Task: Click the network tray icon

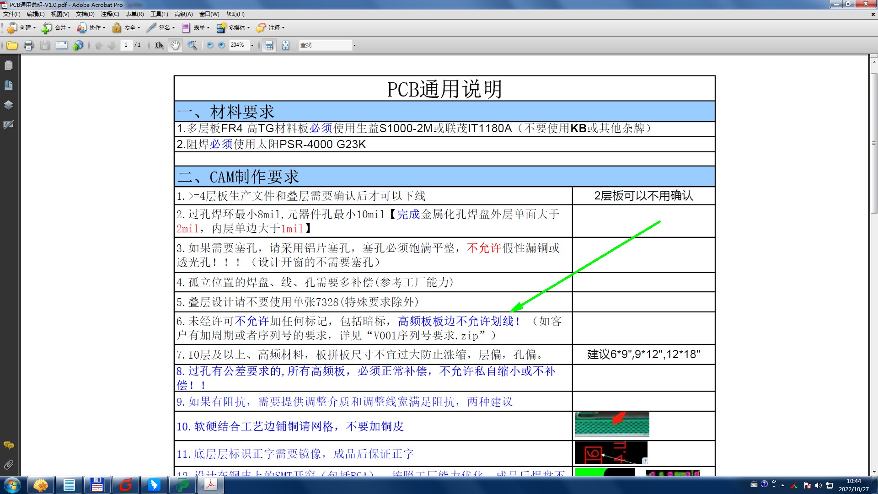Action: click(x=830, y=485)
